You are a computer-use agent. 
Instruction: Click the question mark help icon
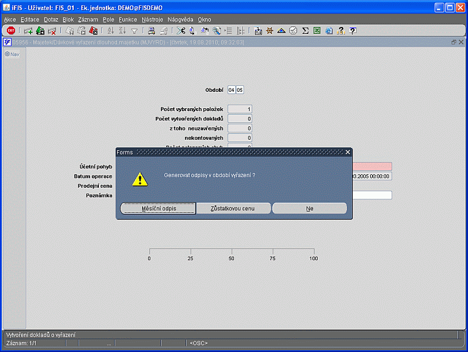tap(353, 31)
